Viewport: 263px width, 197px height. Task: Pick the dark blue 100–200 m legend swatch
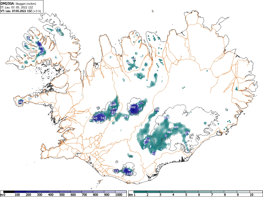point(20,192)
